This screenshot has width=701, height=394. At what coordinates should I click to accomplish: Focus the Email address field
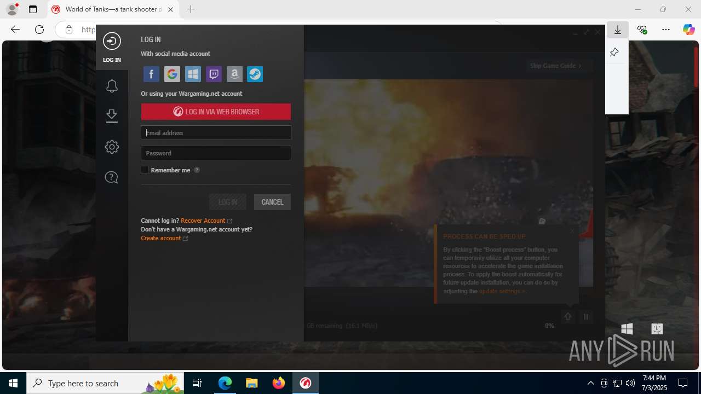[x=216, y=133]
